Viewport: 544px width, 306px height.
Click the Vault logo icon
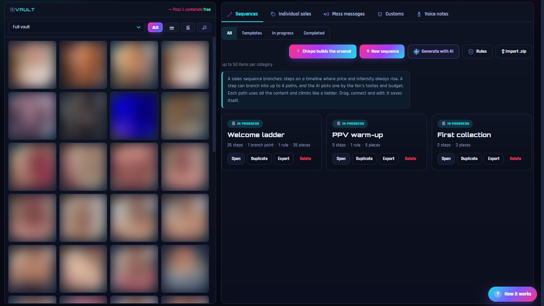pyautogui.click(x=12, y=10)
